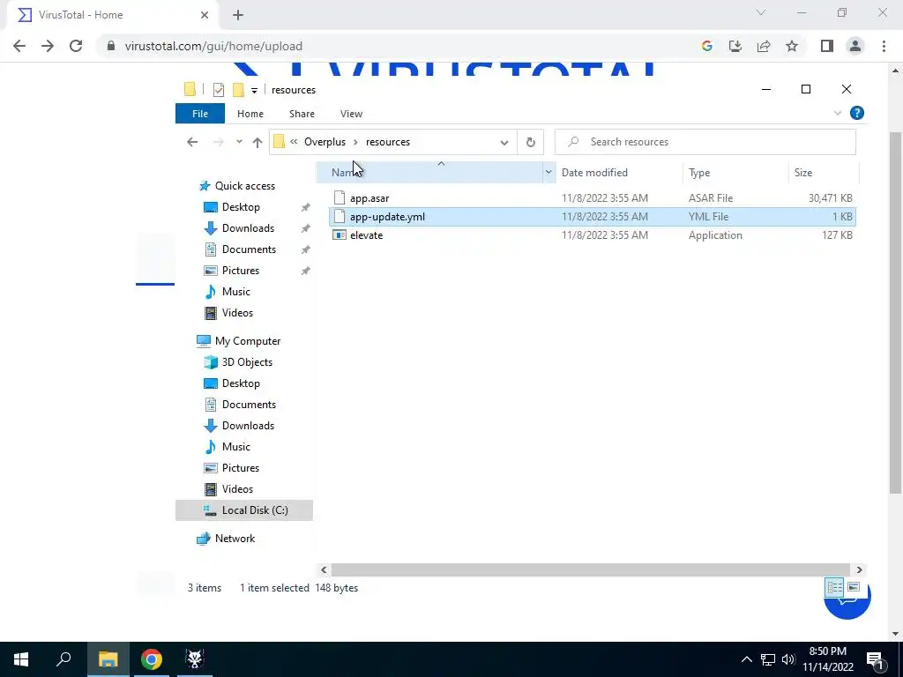Click the virustotal.com address bar
Screen dimensions: 903x677
pos(398,46)
